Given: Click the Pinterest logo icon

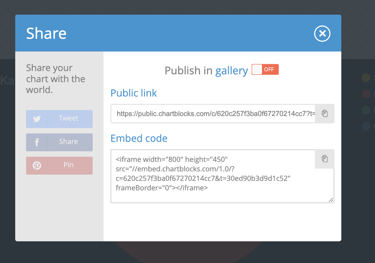Looking at the screenshot, I should [x=37, y=165].
